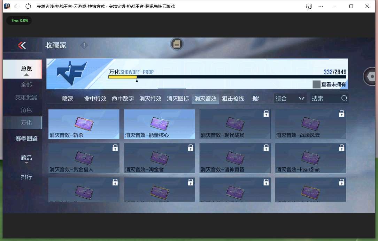Screen dimensions: 378x241
Task: Collapse the 总览 sidebar section
Action: point(22,69)
